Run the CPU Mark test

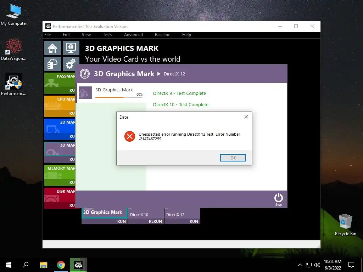(72, 114)
